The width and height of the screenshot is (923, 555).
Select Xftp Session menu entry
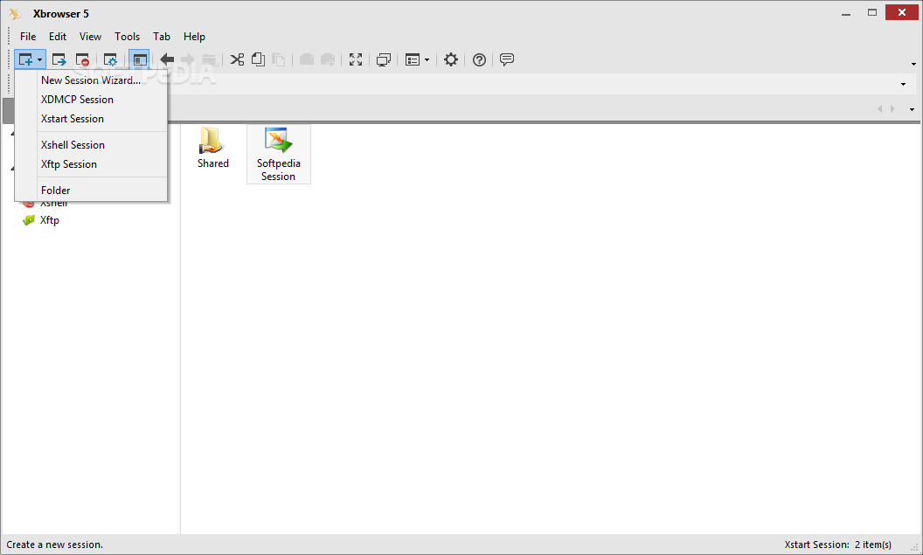pos(91,164)
